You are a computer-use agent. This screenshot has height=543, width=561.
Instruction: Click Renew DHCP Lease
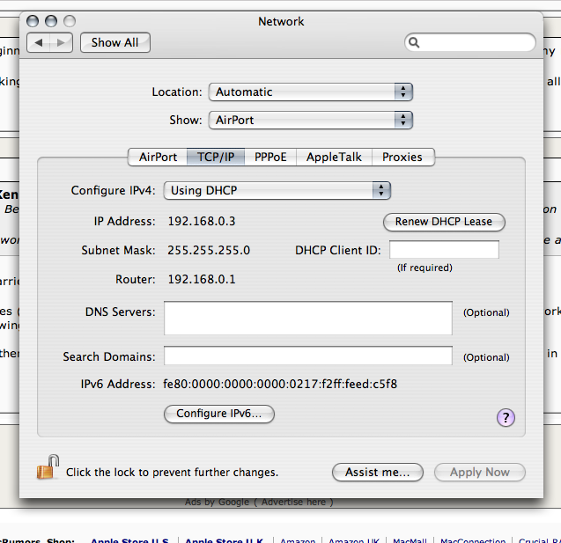[x=444, y=222]
